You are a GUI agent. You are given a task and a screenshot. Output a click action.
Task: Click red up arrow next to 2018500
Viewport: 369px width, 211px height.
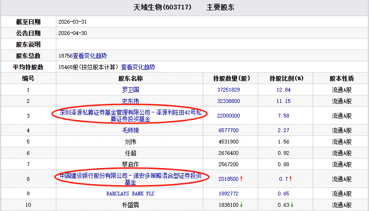click(241, 179)
